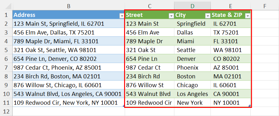279x116 pixels.
Task: Select row 2 header
Action: coord(6,24)
